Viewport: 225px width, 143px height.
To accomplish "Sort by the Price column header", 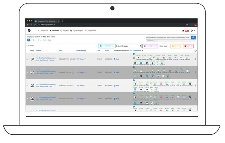I will pos(107,51).
